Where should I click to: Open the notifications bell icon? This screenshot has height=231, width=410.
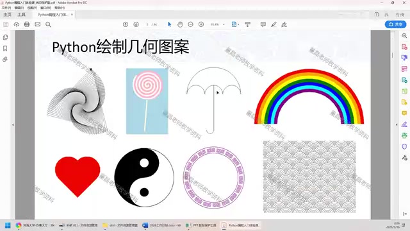click(x=386, y=15)
